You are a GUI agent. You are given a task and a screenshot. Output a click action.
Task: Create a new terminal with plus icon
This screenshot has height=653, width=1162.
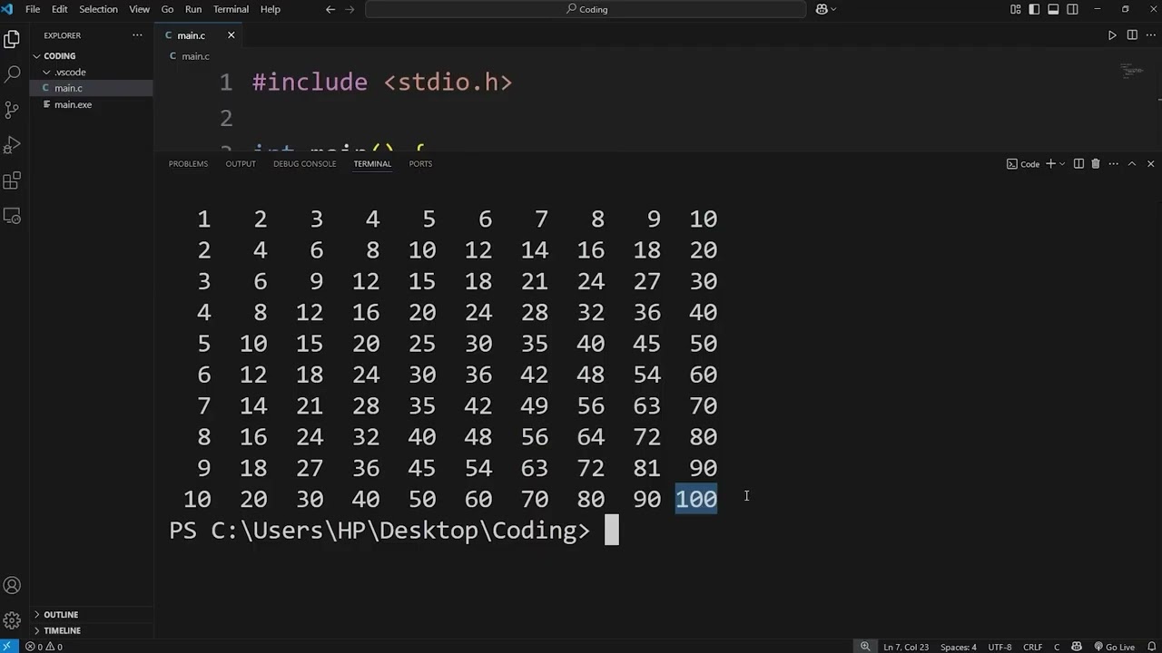point(1050,164)
